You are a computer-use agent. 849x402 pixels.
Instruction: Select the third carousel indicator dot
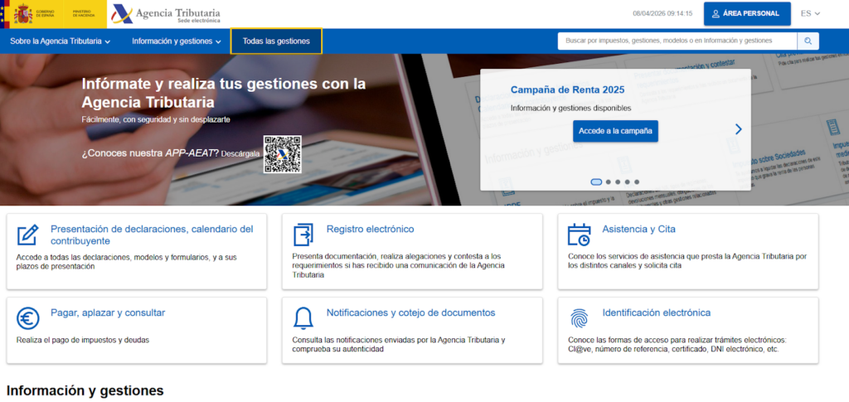pyautogui.click(x=618, y=182)
